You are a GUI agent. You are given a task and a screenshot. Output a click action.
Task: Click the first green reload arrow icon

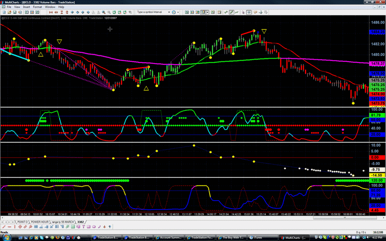pos(114,12)
